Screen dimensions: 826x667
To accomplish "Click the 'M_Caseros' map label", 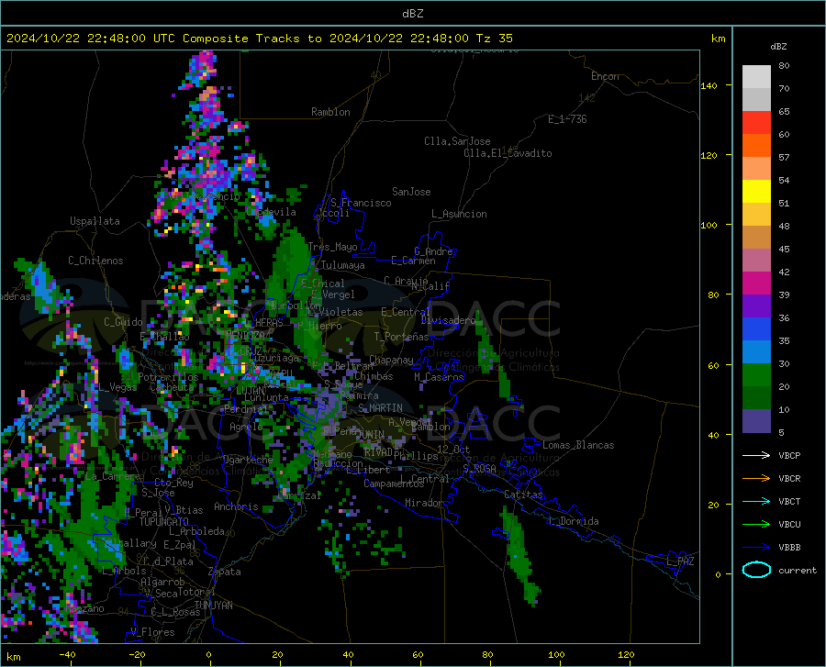I will 439,377.
